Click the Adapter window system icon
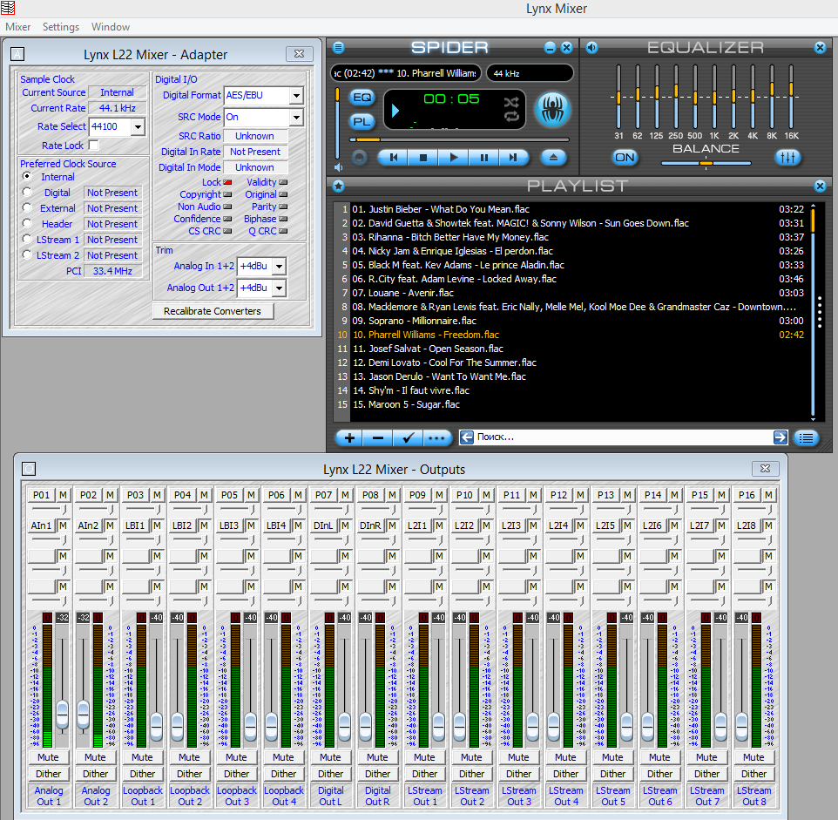 click(x=17, y=54)
